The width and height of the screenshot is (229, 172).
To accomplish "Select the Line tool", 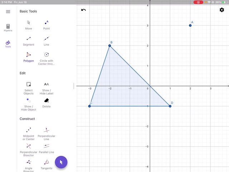I will [47, 41].
